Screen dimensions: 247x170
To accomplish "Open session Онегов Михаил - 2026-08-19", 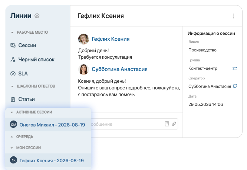I will click(48, 125).
